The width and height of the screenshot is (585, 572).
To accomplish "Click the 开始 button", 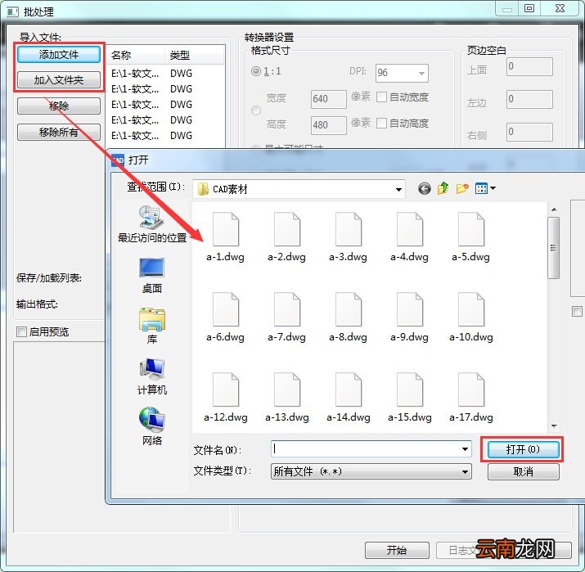I will [x=397, y=550].
